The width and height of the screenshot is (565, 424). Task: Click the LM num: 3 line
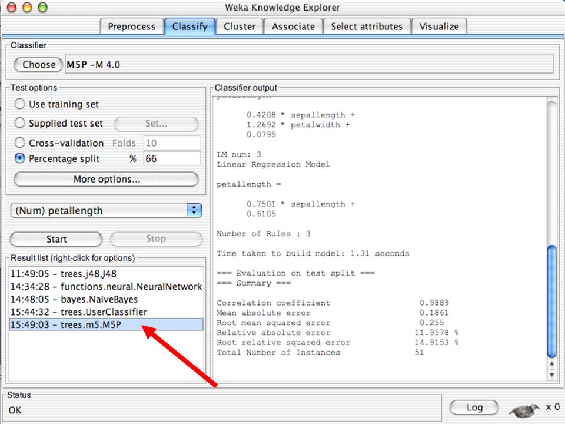(239, 154)
